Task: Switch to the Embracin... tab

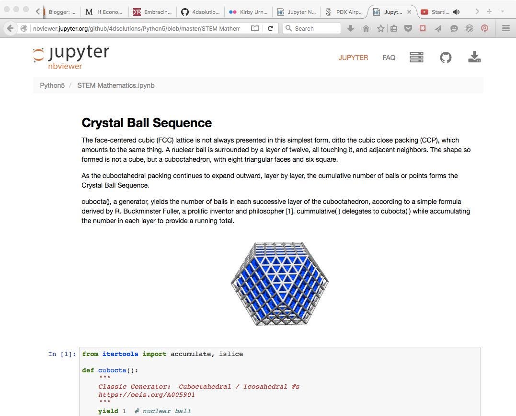Action: pos(152,12)
